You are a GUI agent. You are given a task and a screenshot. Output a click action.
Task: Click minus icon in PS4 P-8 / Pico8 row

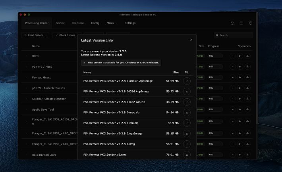[x=233, y=67]
